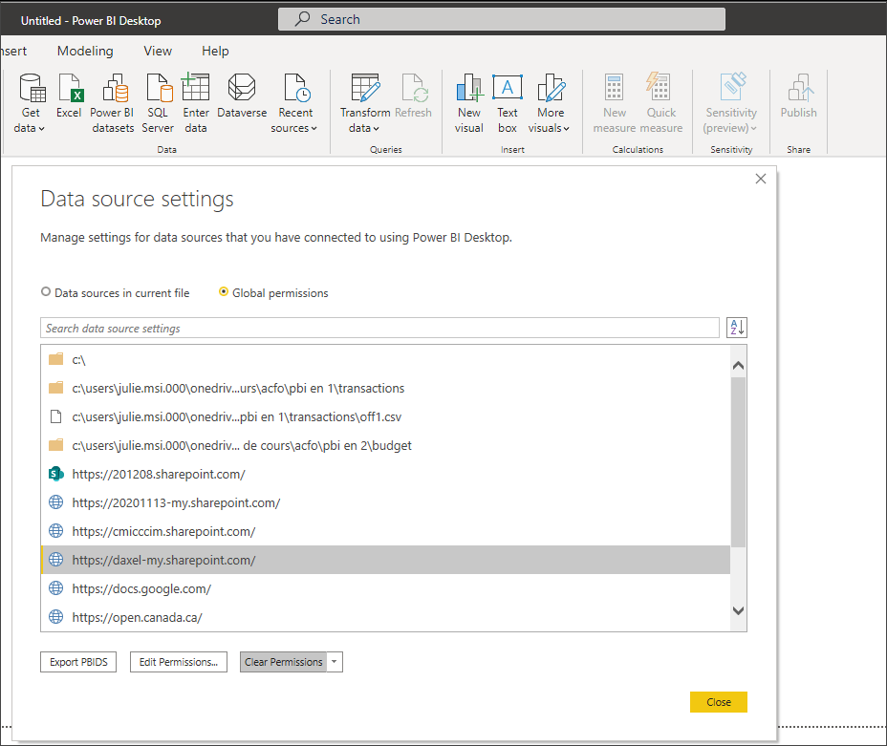This screenshot has width=887, height=746.
Task: Click the Edit Permissions button
Action: tap(178, 661)
